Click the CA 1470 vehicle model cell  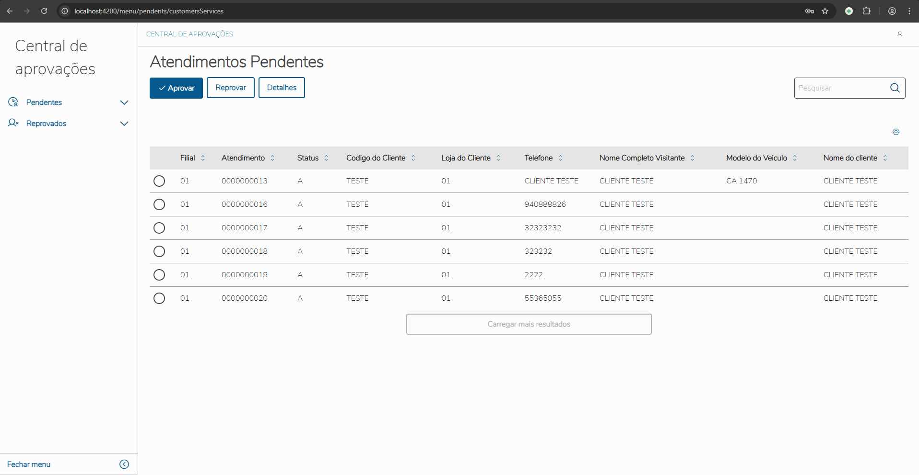(x=742, y=181)
